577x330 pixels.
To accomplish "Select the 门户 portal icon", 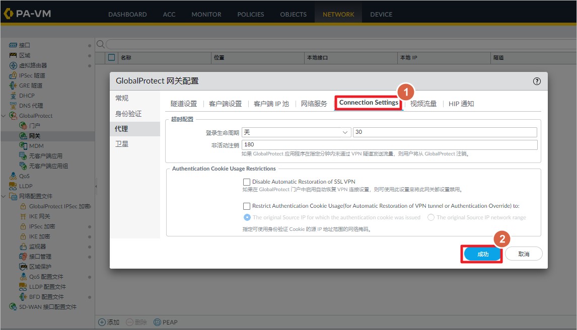I will pyautogui.click(x=23, y=126).
